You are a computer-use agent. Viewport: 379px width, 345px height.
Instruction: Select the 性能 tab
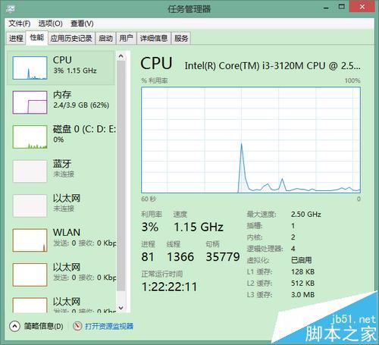[37, 38]
